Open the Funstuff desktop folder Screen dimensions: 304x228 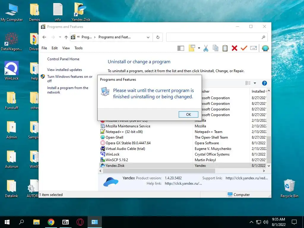tap(12, 100)
